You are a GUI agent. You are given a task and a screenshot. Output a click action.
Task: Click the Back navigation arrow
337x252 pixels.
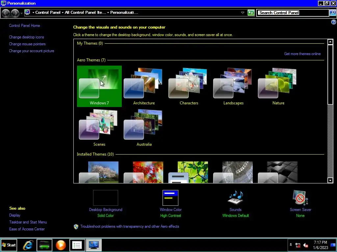6,13
